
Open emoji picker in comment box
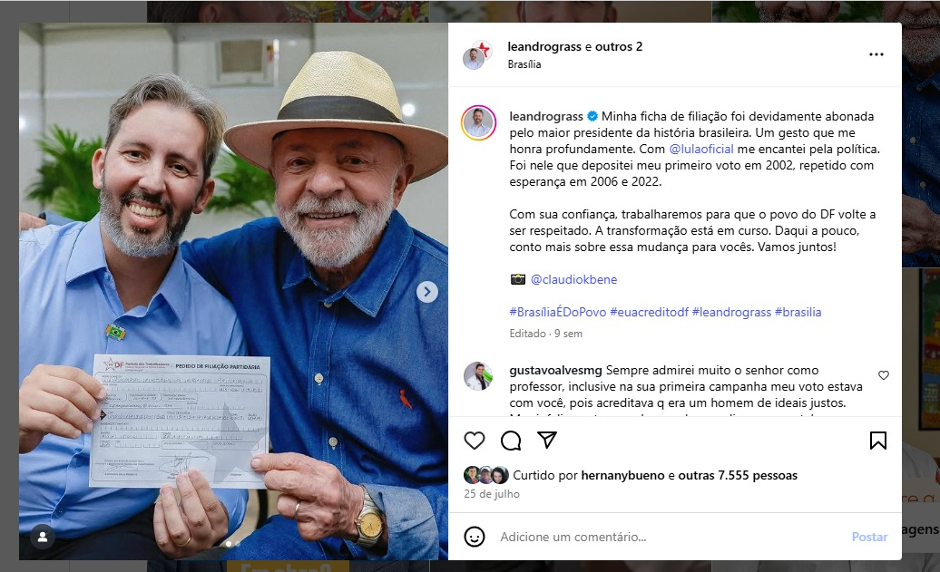click(x=475, y=537)
